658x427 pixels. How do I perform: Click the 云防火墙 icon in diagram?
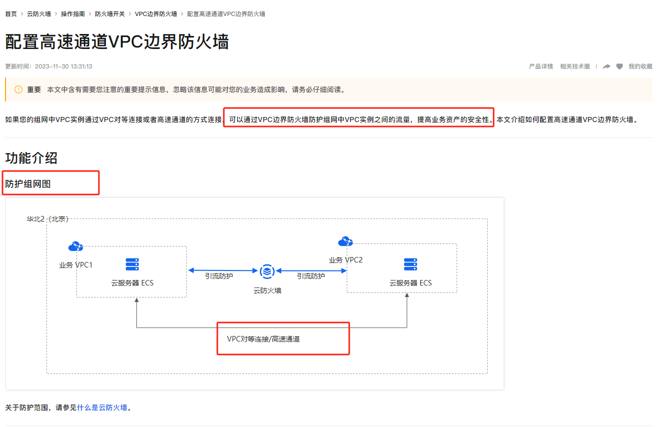pyautogui.click(x=267, y=271)
